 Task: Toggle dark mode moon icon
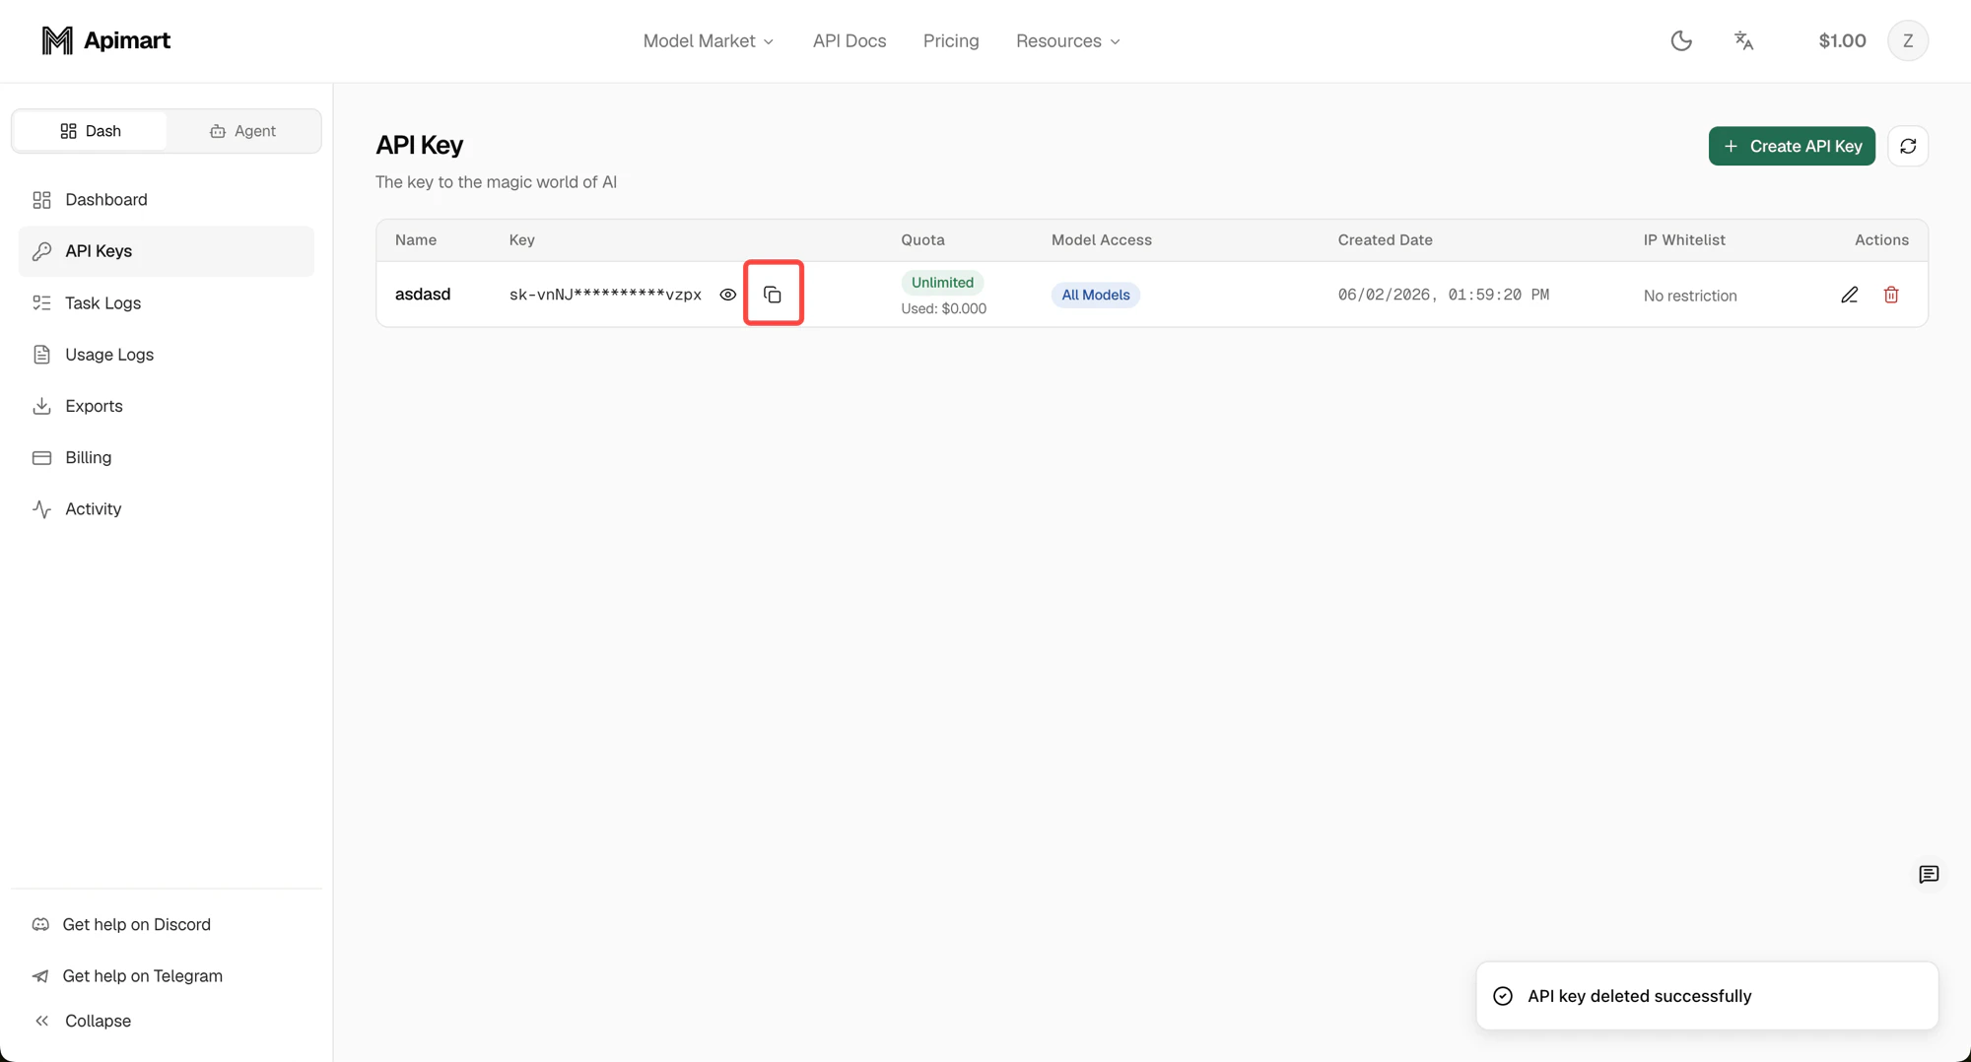click(1681, 40)
